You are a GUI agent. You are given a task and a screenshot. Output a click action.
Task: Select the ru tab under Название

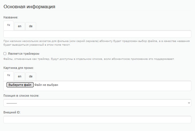(x=9, y=26)
